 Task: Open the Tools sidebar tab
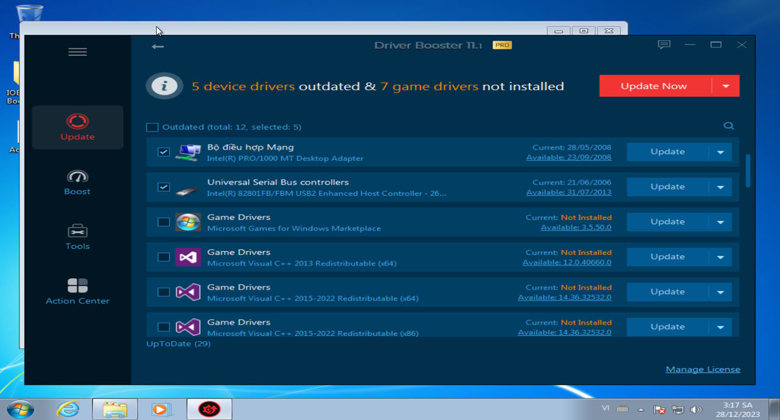[77, 237]
